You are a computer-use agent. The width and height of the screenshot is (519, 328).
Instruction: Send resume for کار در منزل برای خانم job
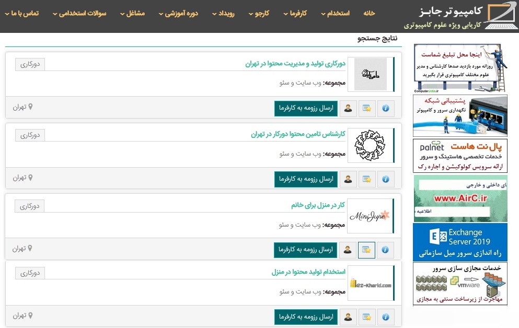point(305,250)
